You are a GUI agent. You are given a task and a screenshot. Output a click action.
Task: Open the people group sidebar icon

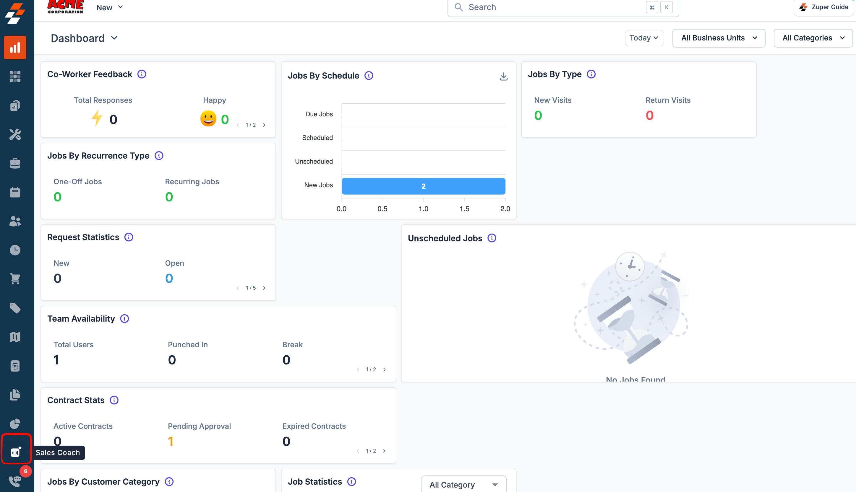tap(15, 221)
